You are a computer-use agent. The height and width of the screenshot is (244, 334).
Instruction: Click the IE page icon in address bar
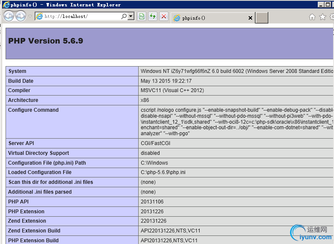(x=39, y=16)
